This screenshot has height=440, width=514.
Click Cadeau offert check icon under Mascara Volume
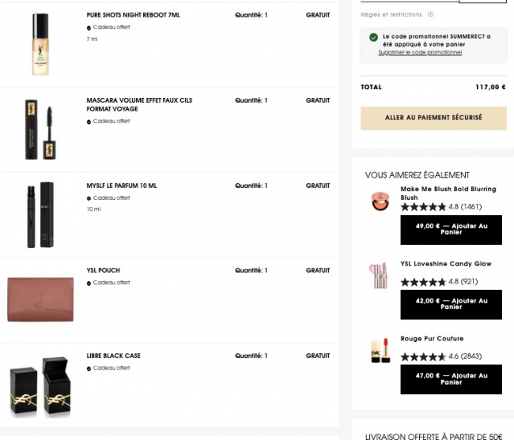click(89, 122)
